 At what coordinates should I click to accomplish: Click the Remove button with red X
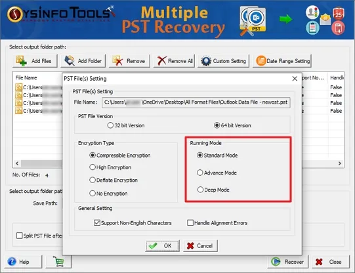click(x=129, y=61)
